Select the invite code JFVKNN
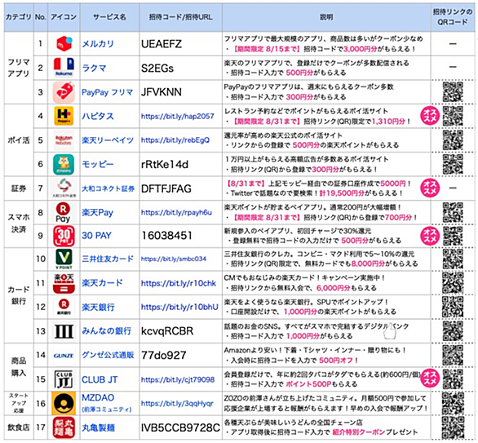478x443 pixels. click(x=162, y=92)
